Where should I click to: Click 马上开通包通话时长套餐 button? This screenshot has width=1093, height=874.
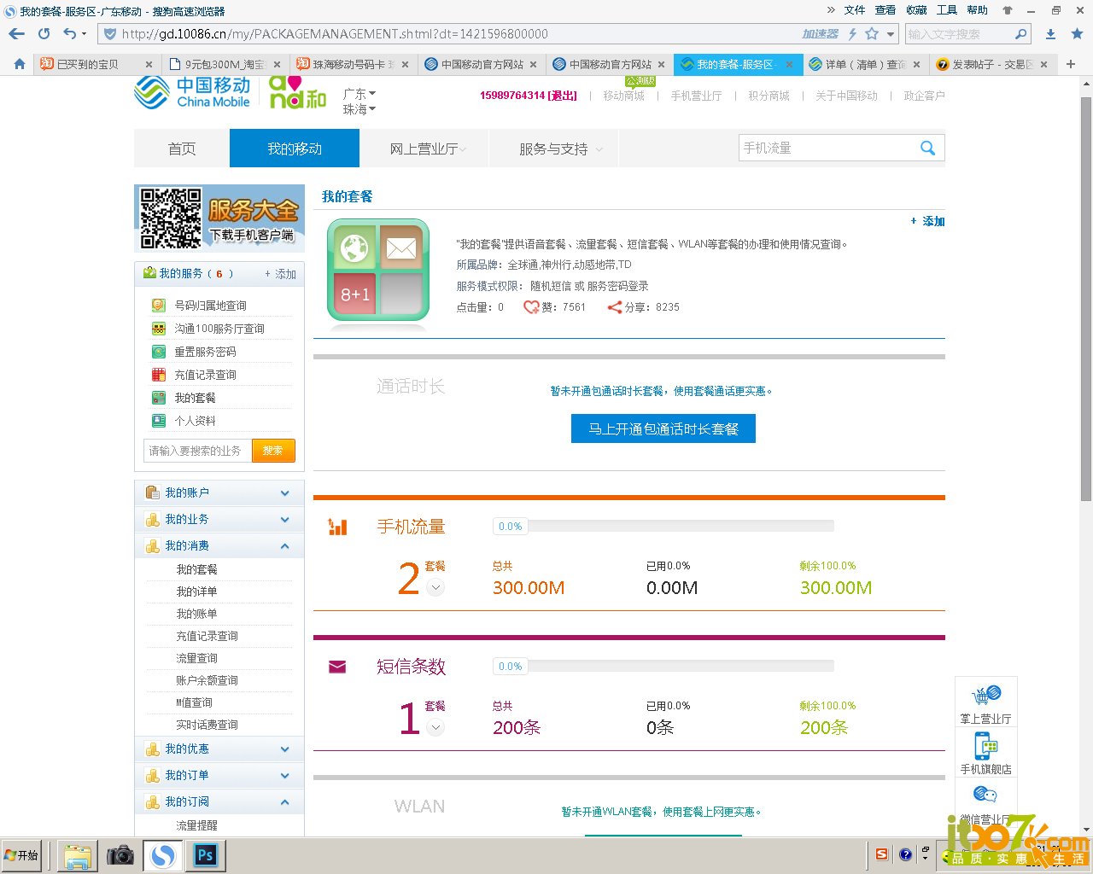pos(663,428)
